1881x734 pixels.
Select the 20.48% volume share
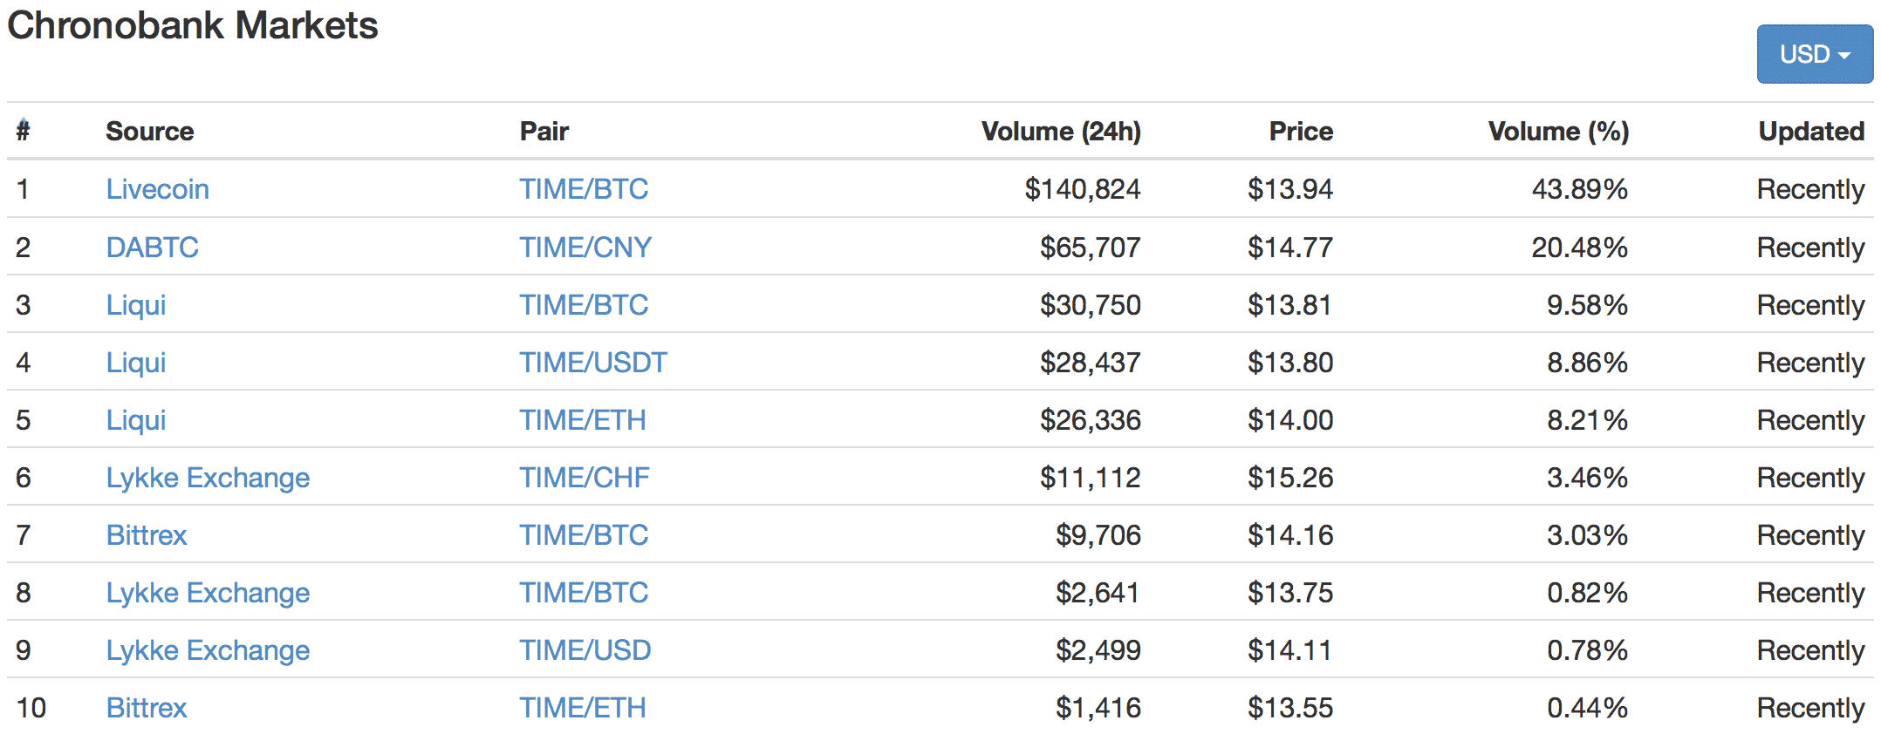pyautogui.click(x=1580, y=248)
